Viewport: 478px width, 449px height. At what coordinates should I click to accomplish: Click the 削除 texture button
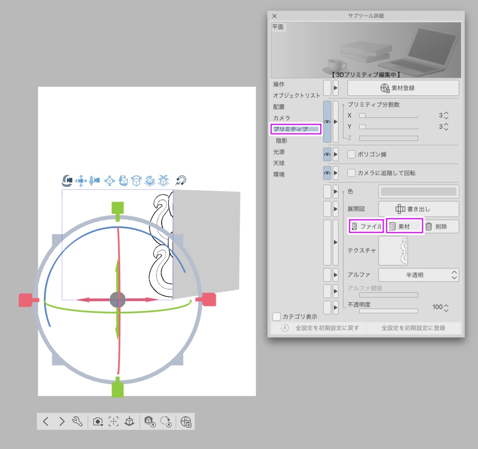[x=441, y=226]
